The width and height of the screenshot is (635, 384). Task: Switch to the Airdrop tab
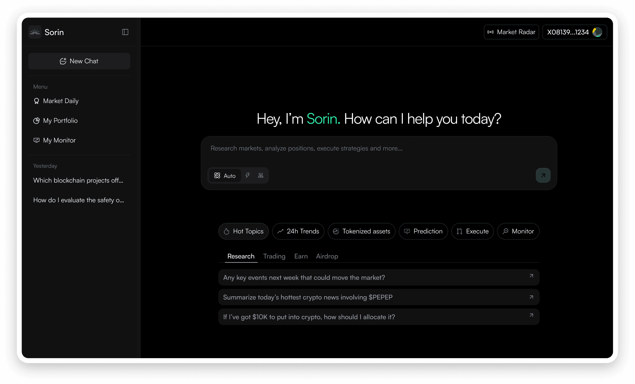click(x=327, y=256)
